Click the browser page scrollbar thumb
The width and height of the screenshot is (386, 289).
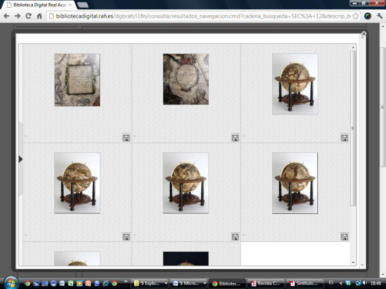coord(383,107)
